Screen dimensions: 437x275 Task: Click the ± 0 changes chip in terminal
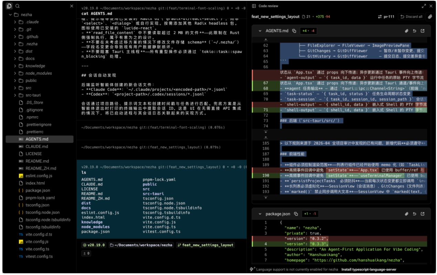(86, 253)
